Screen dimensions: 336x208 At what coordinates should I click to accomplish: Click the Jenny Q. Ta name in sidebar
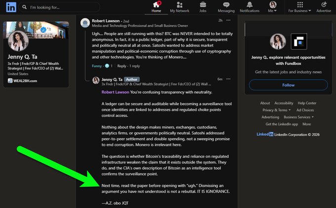tap(23, 57)
